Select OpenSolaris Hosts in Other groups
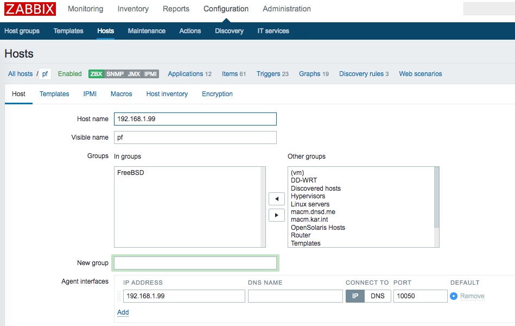The image size is (515, 326). [318, 228]
